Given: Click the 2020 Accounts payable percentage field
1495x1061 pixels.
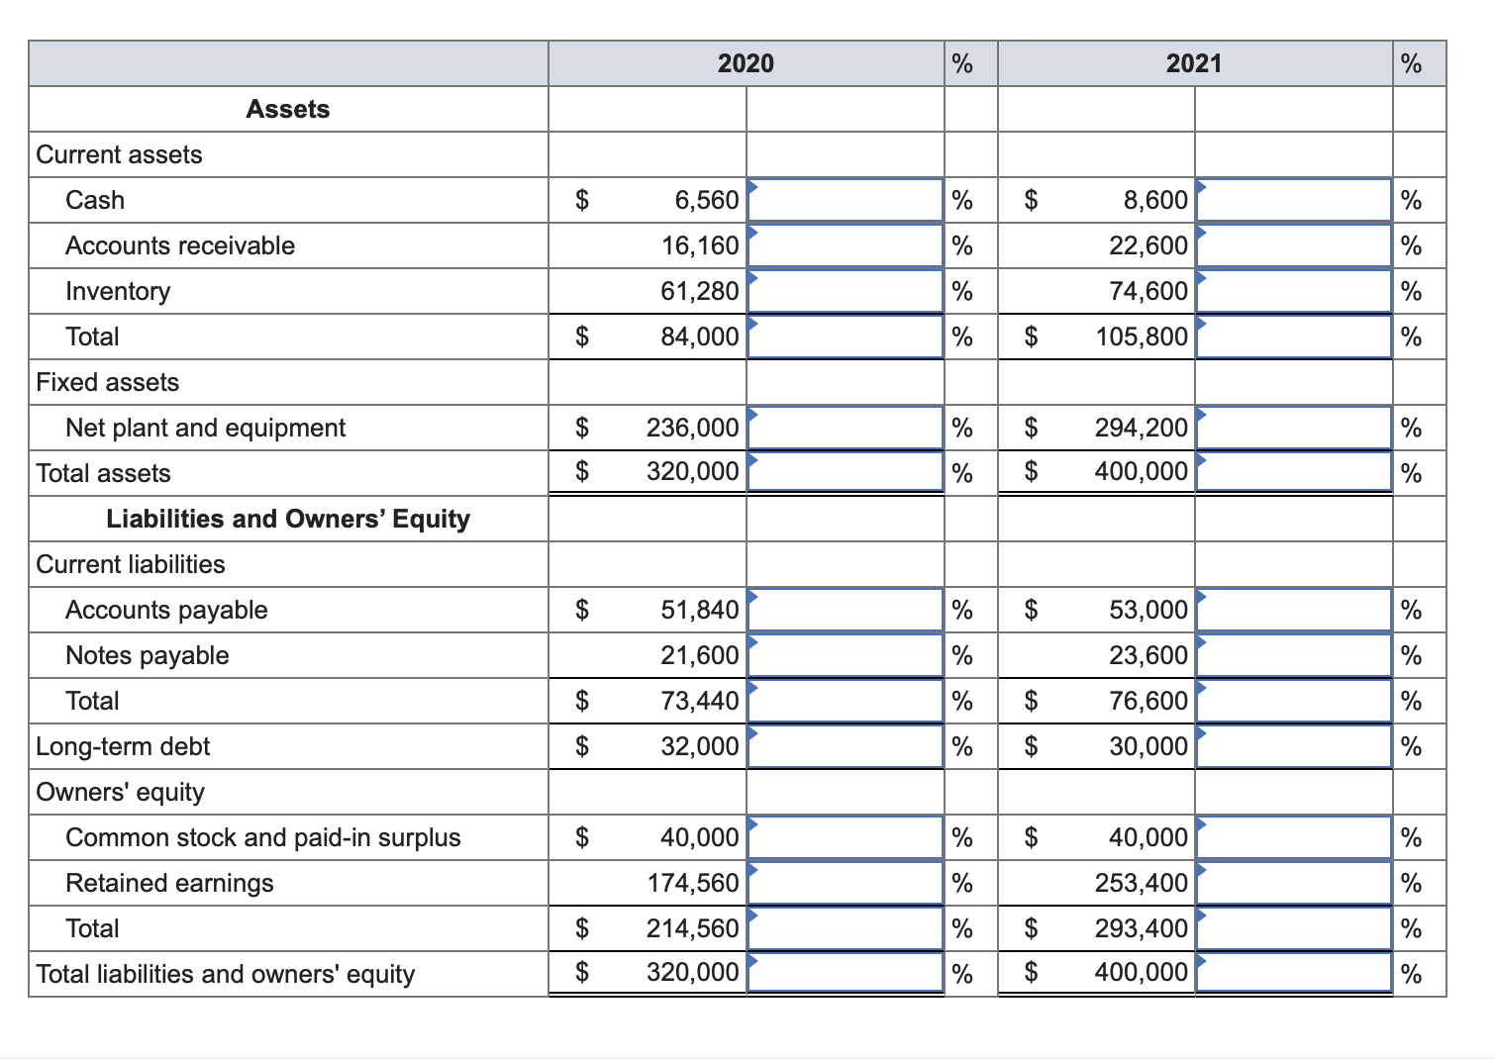Looking at the screenshot, I should [x=846, y=610].
